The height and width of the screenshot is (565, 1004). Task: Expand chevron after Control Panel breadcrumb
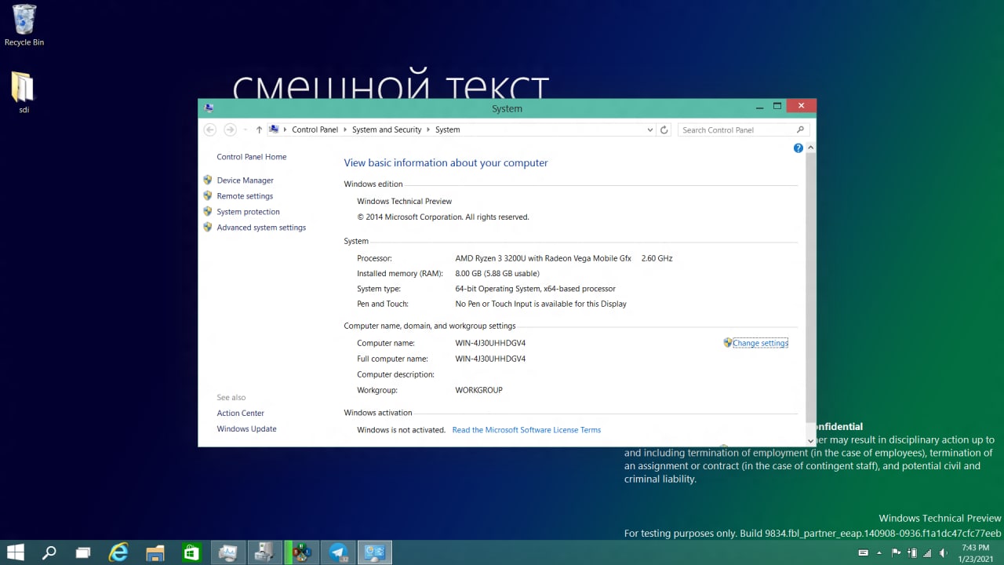click(x=345, y=130)
